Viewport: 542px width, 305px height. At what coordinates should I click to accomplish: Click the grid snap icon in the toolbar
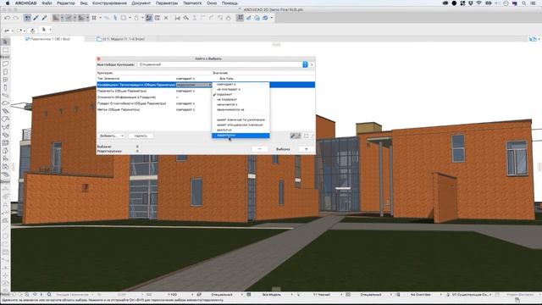tap(94, 18)
